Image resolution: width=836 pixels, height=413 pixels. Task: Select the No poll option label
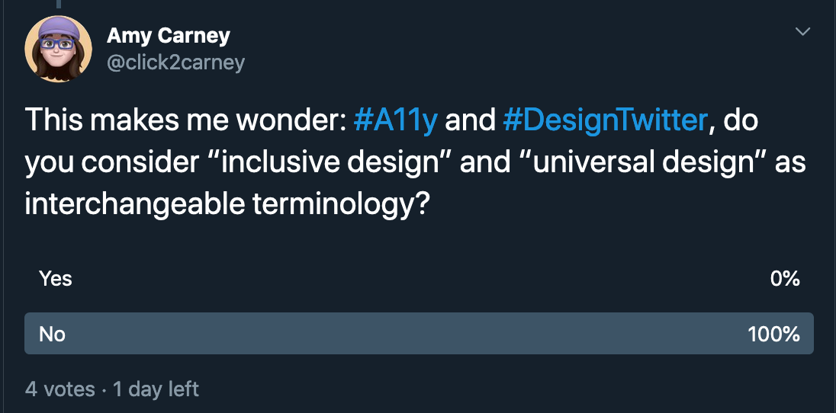click(x=52, y=334)
